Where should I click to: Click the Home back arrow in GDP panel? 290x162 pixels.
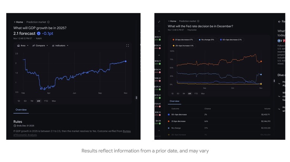[15, 22]
